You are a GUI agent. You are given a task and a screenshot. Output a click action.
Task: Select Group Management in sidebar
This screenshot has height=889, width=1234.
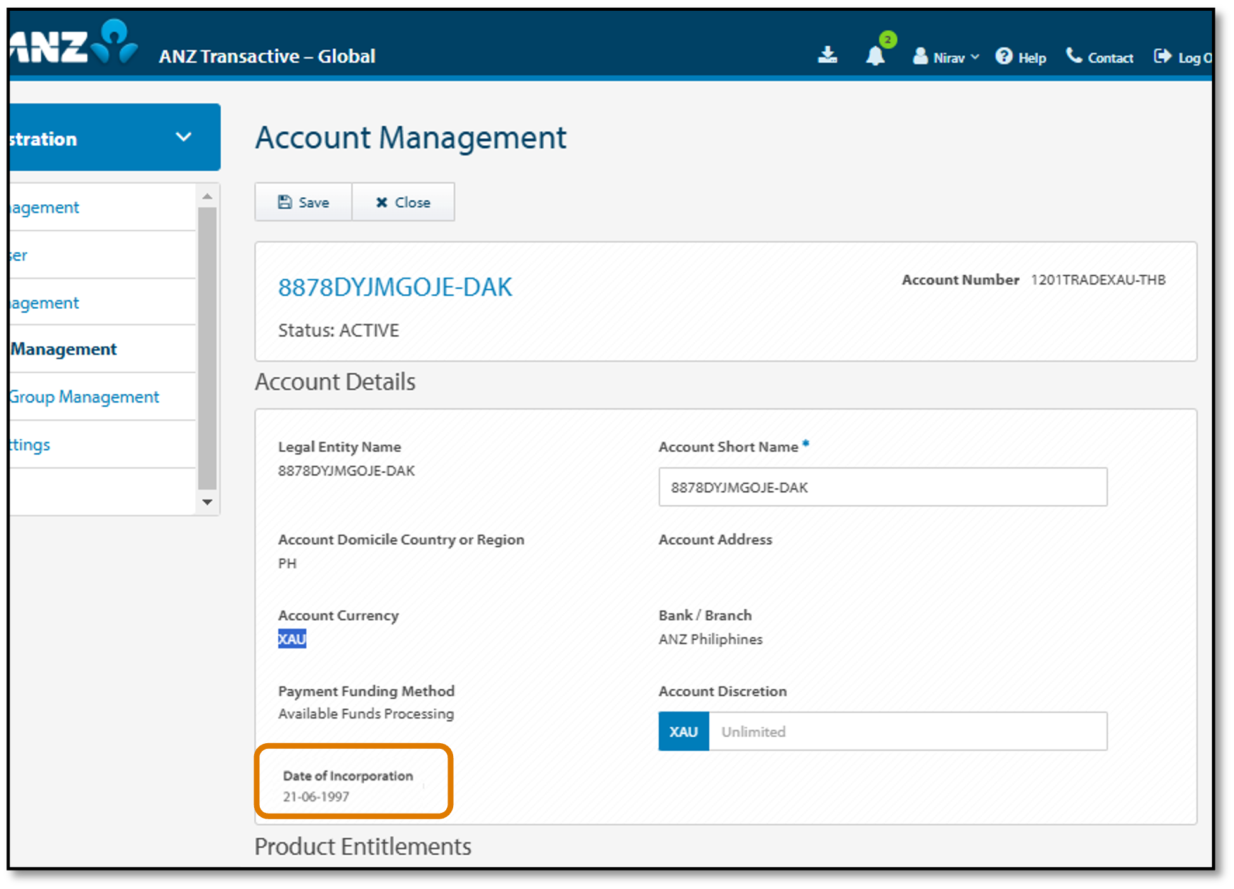point(84,397)
